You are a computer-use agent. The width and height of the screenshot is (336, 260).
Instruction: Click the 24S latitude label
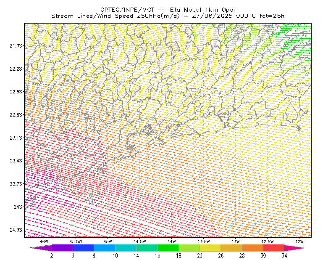18,207
